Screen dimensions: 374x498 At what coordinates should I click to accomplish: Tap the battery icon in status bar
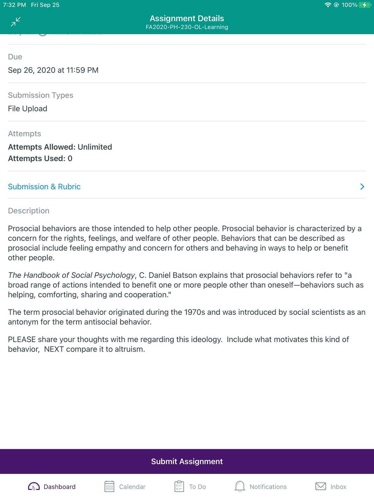[x=365, y=5]
